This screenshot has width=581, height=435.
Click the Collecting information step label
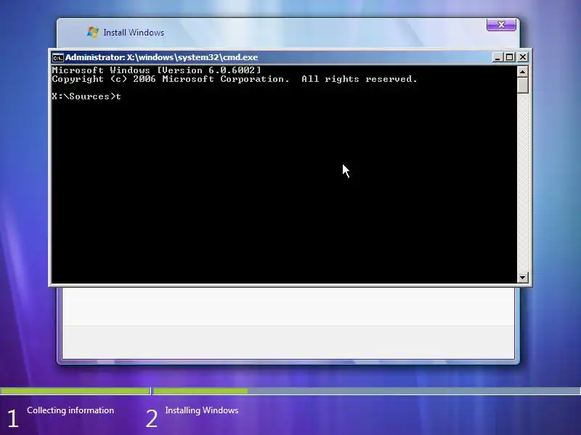70,410
